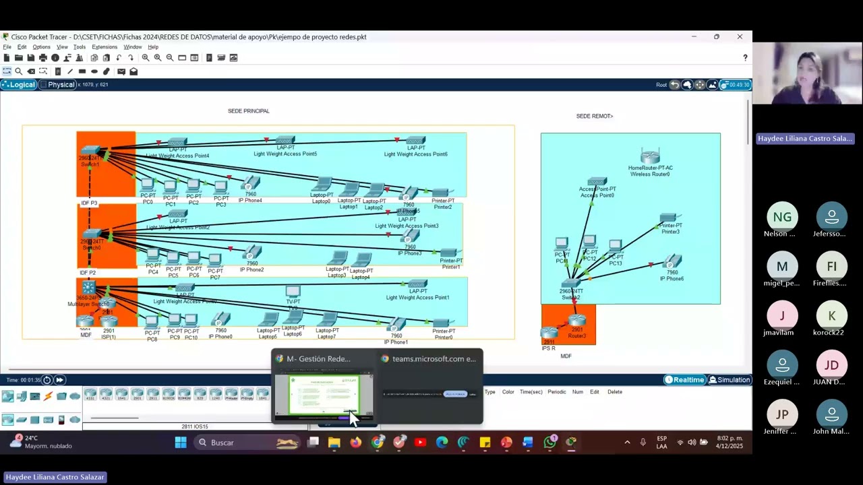The height and width of the screenshot is (485, 863).
Task: Open the Options menu
Action: (x=41, y=47)
